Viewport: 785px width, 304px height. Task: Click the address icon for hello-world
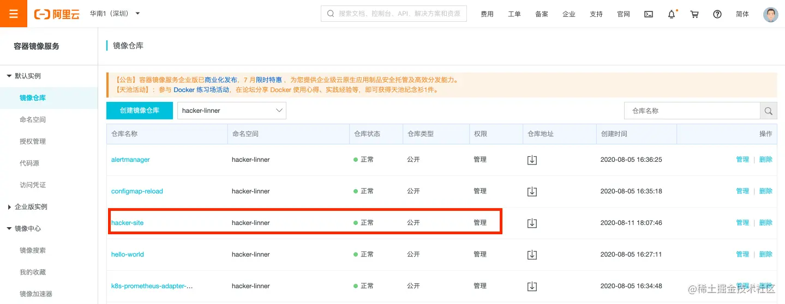(532, 254)
